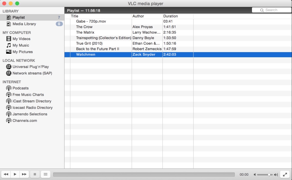The image size is (292, 180).
Task: Open My Music in the sidebar
Action: click(32, 45)
